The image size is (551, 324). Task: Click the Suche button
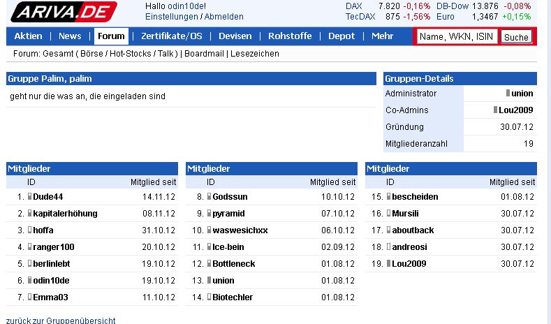(516, 37)
